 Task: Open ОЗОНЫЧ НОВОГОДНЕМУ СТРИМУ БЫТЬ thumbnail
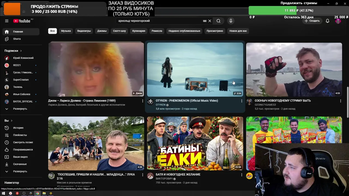[x=294, y=69]
